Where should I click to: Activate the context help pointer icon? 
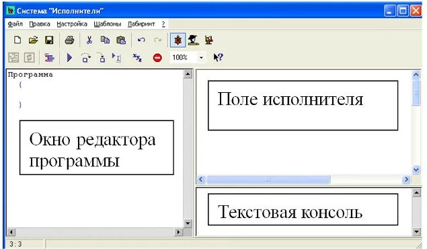218,57
